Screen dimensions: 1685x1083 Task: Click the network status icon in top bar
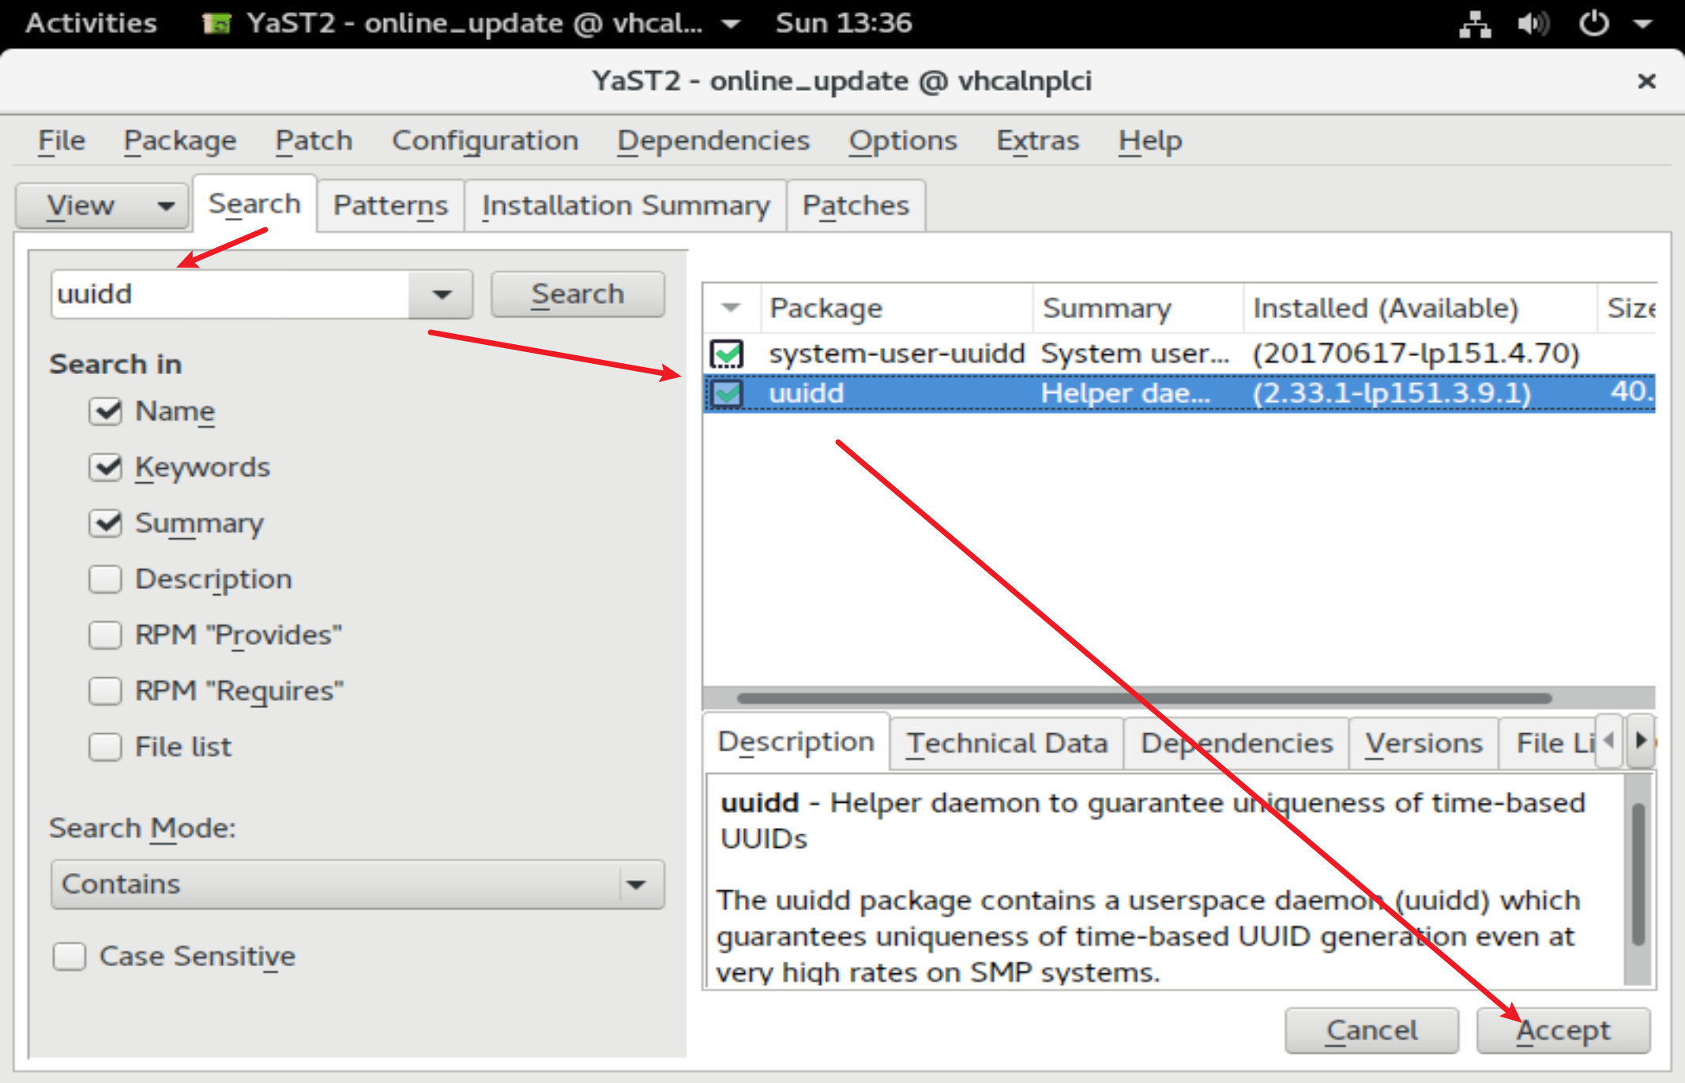tap(1474, 24)
